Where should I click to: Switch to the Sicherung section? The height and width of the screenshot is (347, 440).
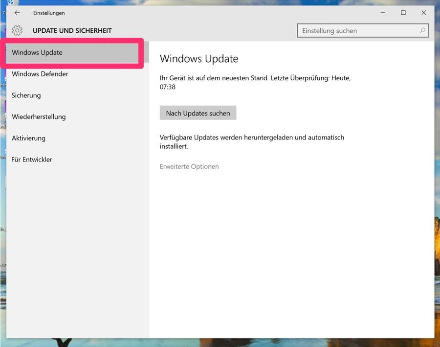(x=26, y=95)
